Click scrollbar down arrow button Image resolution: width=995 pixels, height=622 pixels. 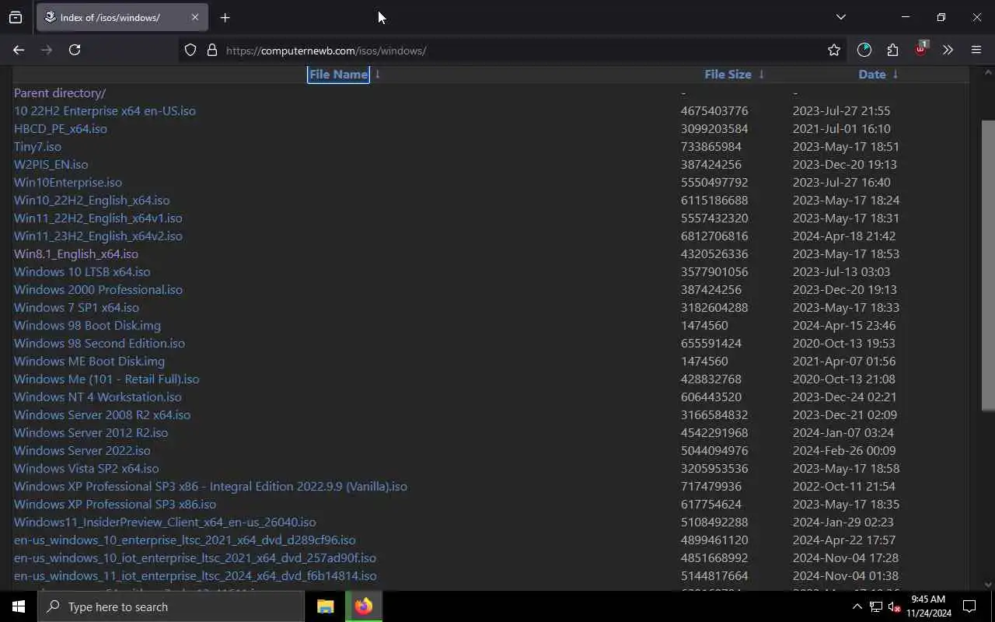point(988,585)
